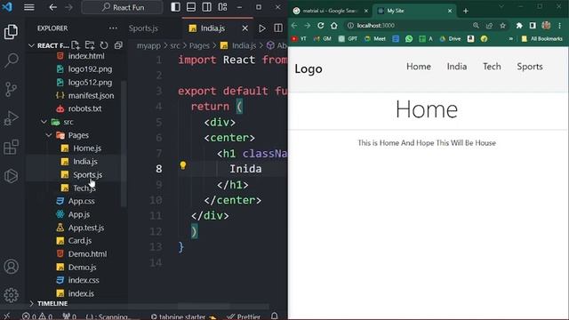569x320 pixels.
Task: Open the Accounts icon in activity bar
Action: point(11,267)
